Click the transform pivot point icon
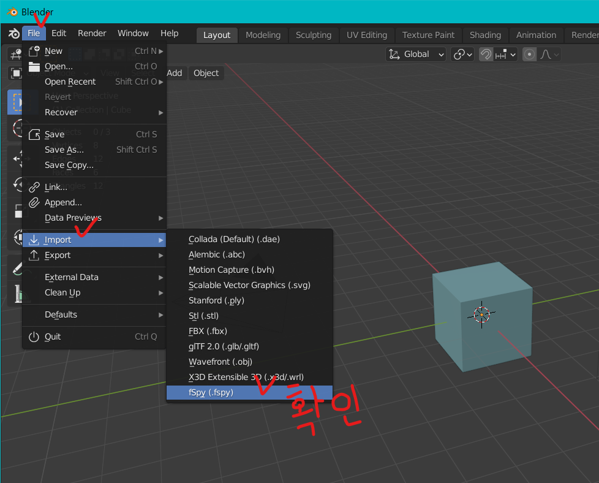This screenshot has width=599, height=483. click(459, 55)
